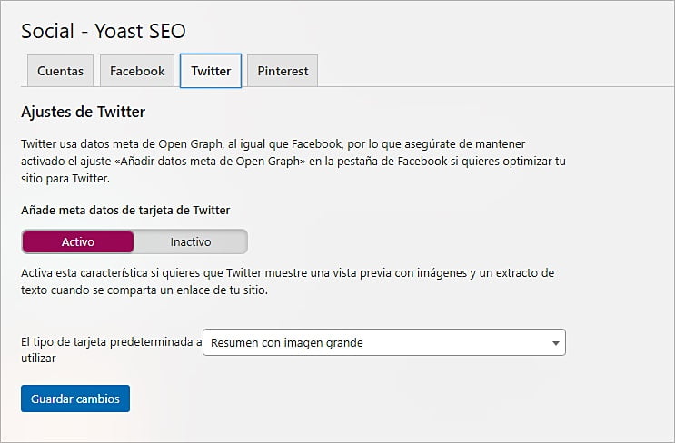The width and height of the screenshot is (675, 443).
Task: Select the Twitter tab
Action: tap(211, 71)
